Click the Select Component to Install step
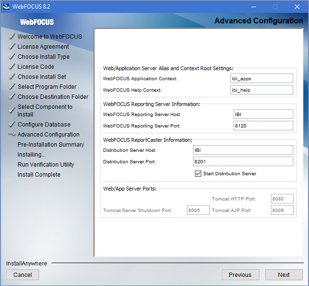The width and height of the screenshot is (309, 286). tap(45, 110)
